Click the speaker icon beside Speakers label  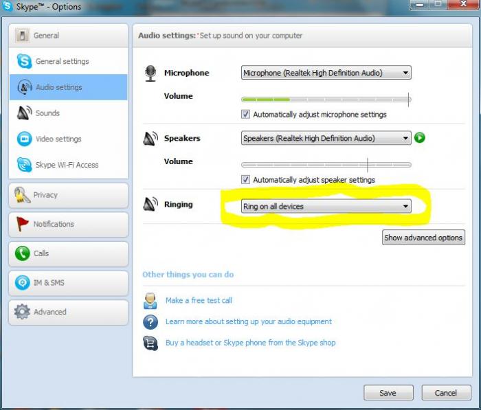point(150,138)
